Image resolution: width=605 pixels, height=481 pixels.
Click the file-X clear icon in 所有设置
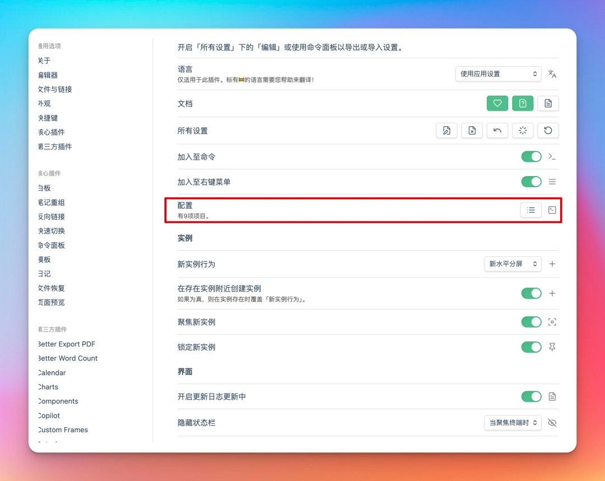point(472,131)
